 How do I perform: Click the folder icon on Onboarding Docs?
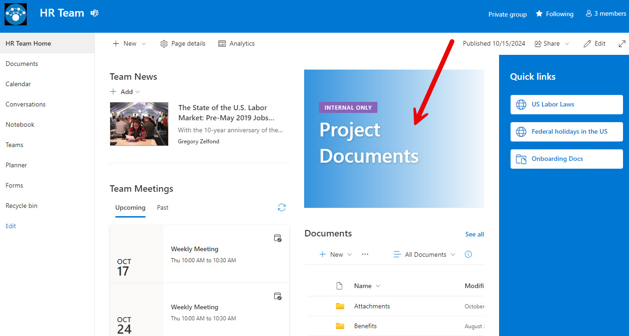pyautogui.click(x=521, y=159)
